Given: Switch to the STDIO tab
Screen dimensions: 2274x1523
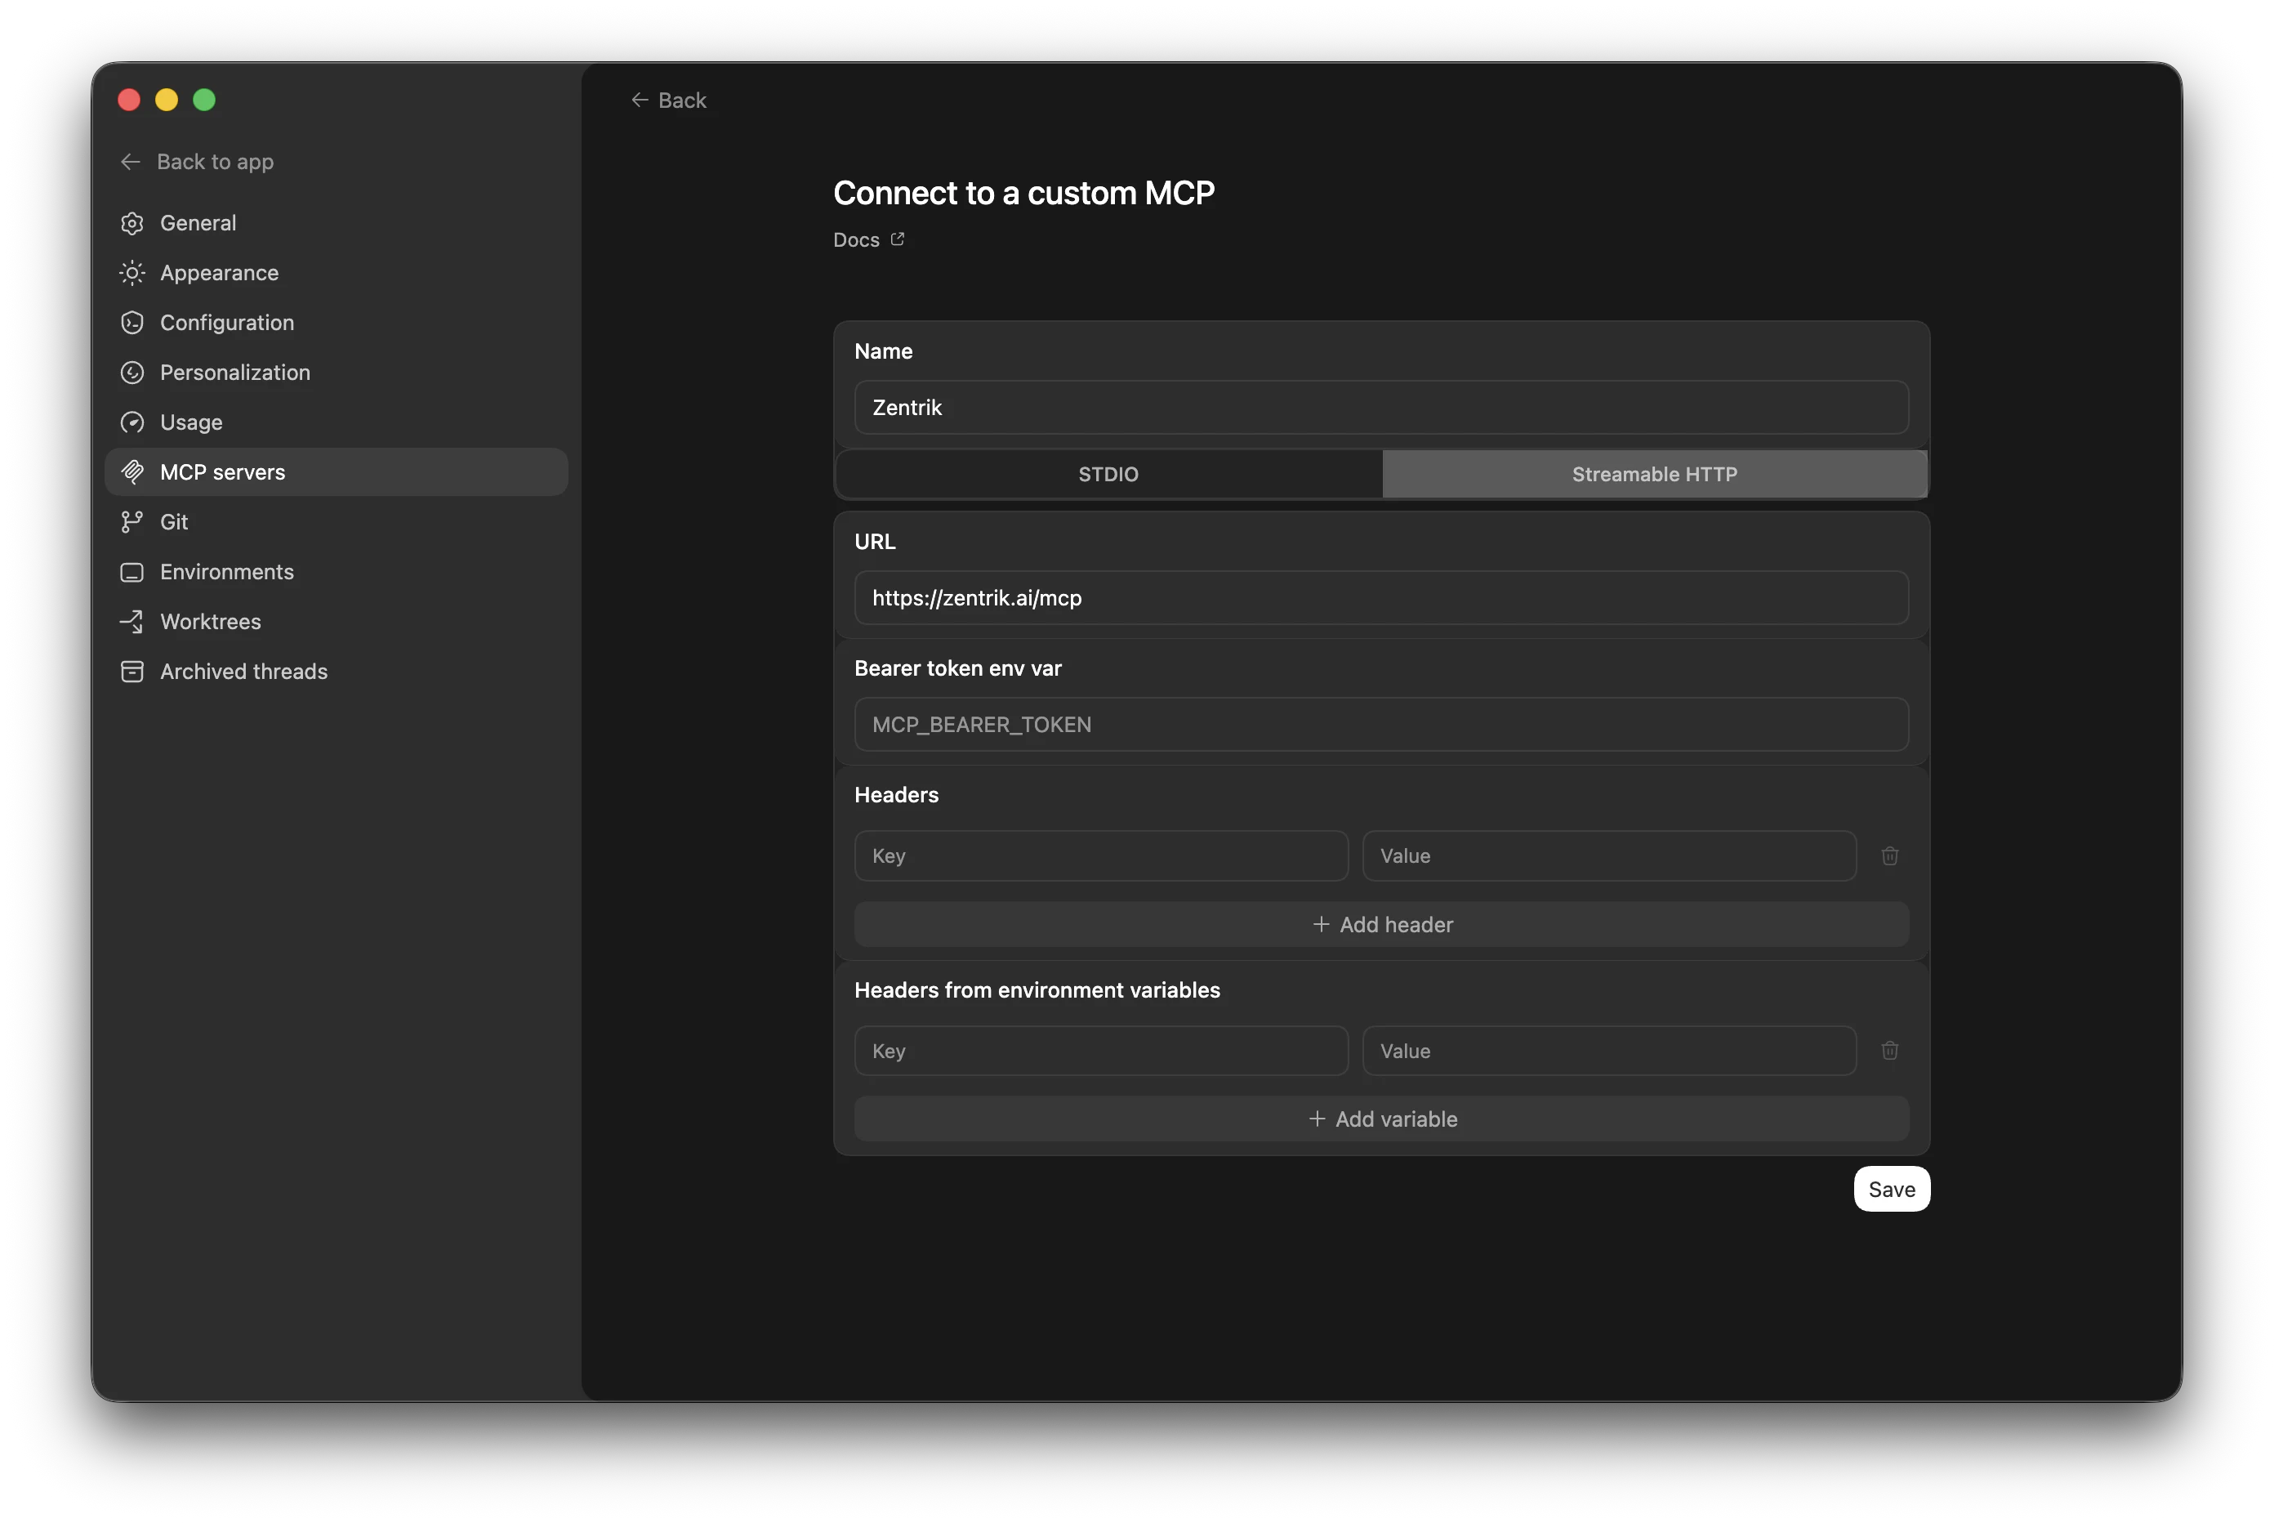Looking at the screenshot, I should click(1108, 474).
